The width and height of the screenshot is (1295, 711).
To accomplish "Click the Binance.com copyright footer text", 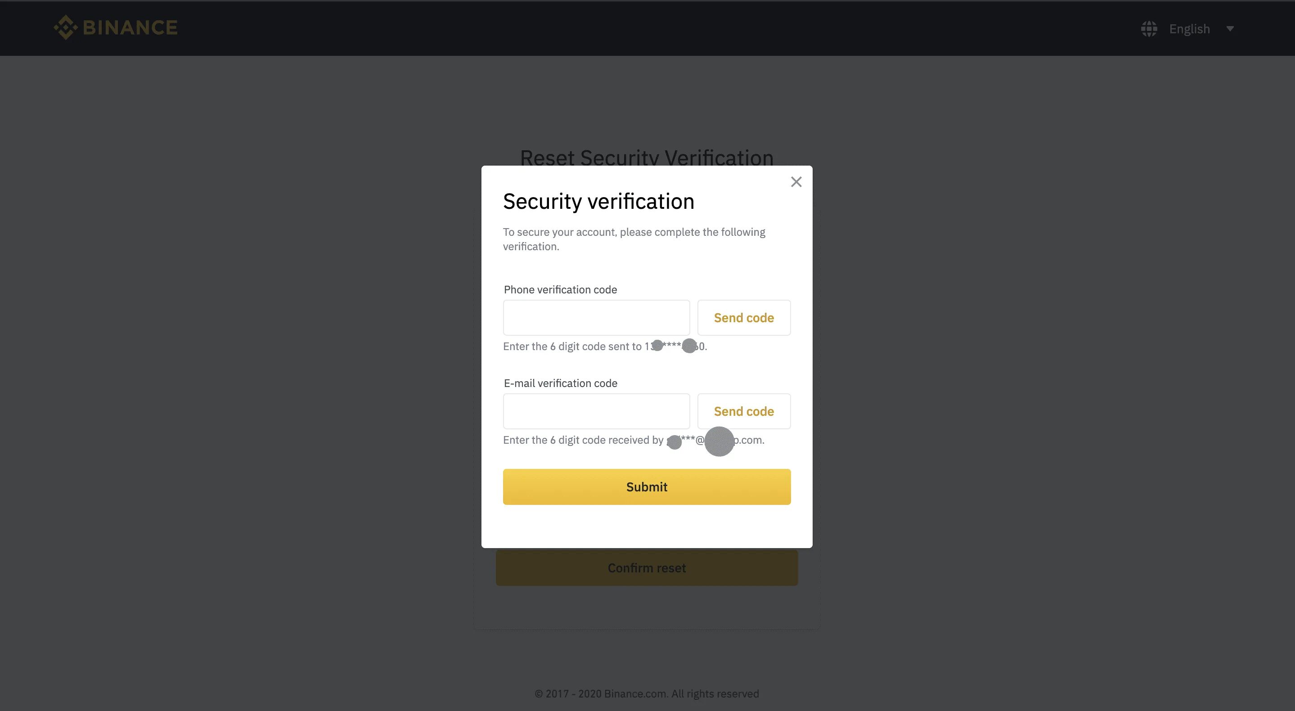I will pos(647,694).
